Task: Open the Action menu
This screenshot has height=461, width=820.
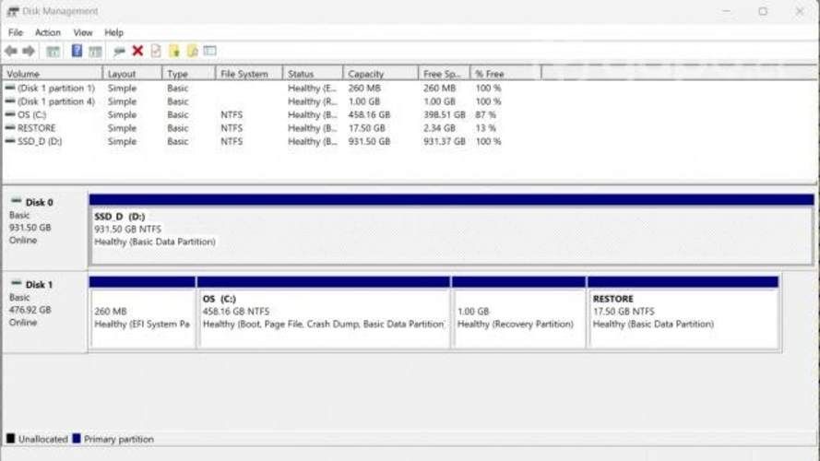Action: click(48, 32)
